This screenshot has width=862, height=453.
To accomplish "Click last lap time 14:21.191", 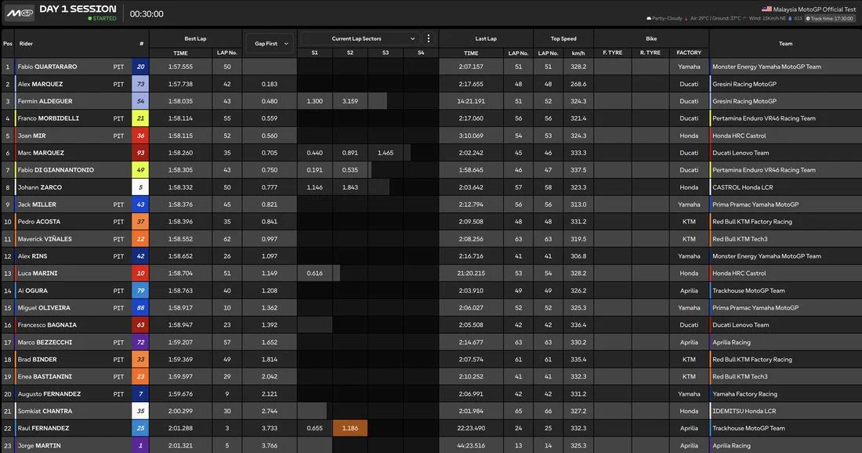I will (x=471, y=101).
